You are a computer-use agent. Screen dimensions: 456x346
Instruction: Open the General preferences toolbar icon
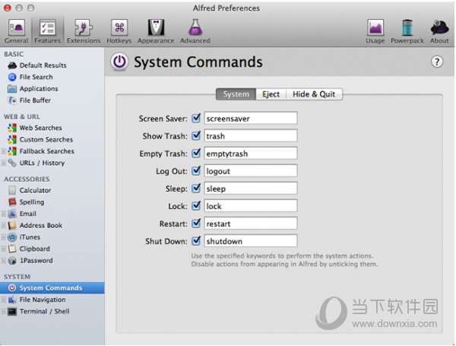point(16,28)
